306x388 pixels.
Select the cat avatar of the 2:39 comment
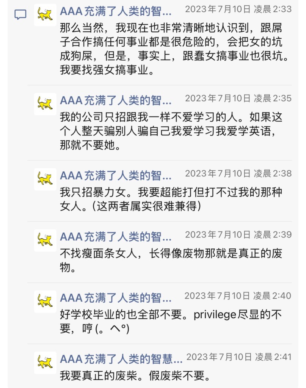click(45, 240)
